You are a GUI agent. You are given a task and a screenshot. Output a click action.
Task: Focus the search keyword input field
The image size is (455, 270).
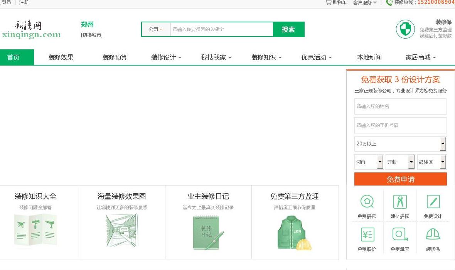222,29
